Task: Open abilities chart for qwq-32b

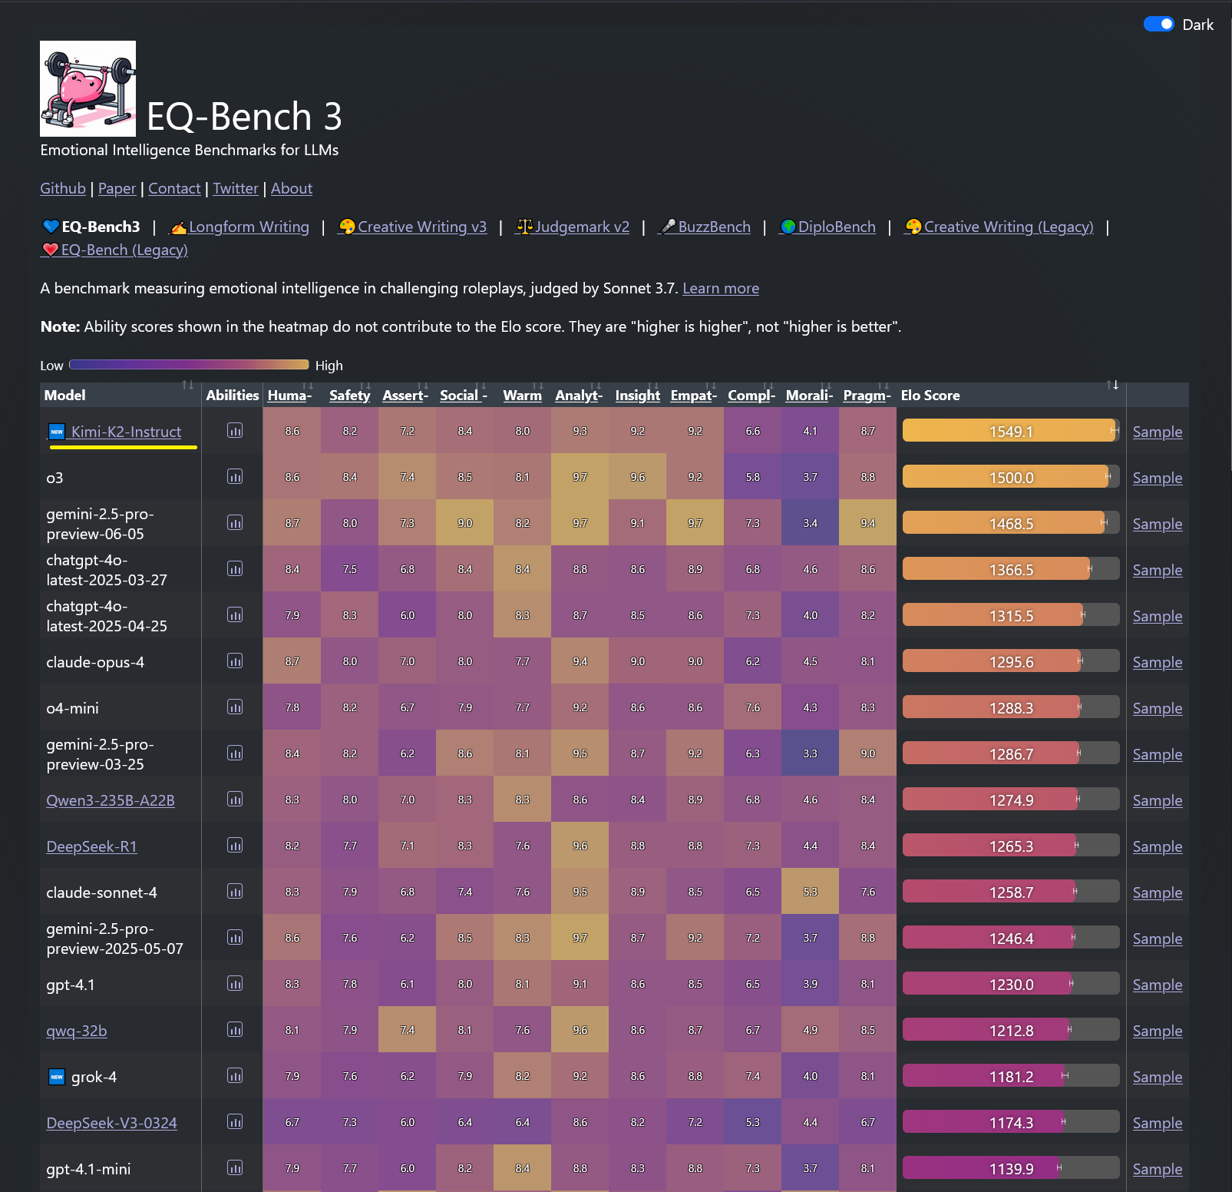Action: (235, 1030)
